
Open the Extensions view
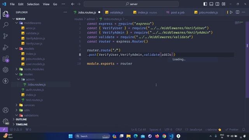[5, 59]
